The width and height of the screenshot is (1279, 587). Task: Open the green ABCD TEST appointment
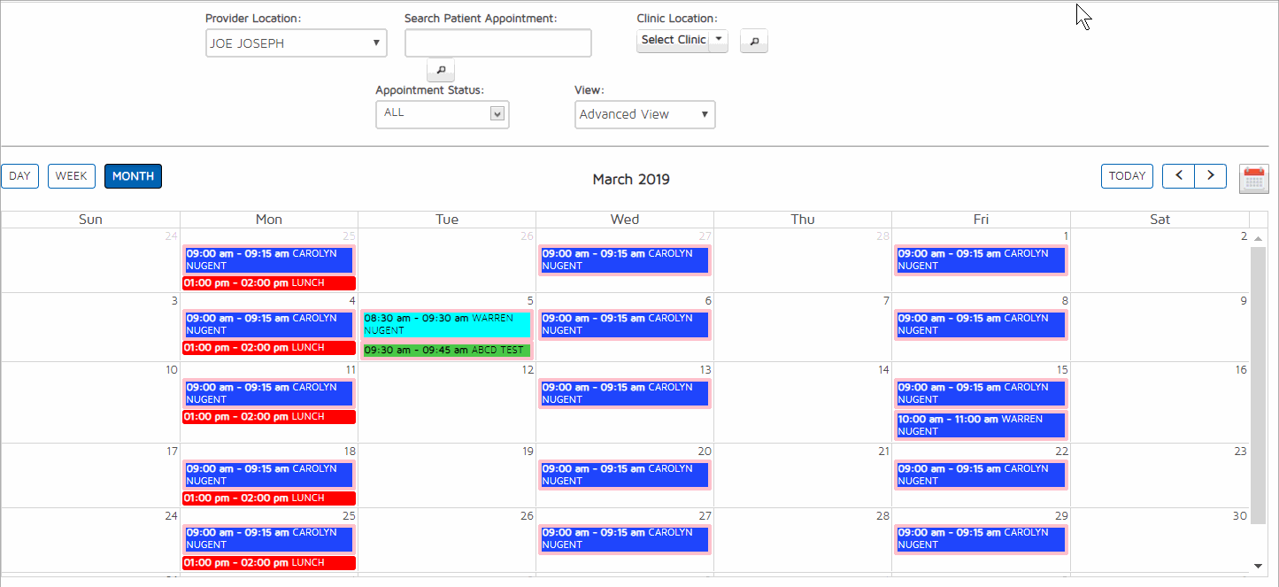tap(446, 351)
